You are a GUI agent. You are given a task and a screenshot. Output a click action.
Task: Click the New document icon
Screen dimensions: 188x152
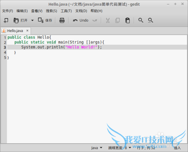[x=6, y=20]
